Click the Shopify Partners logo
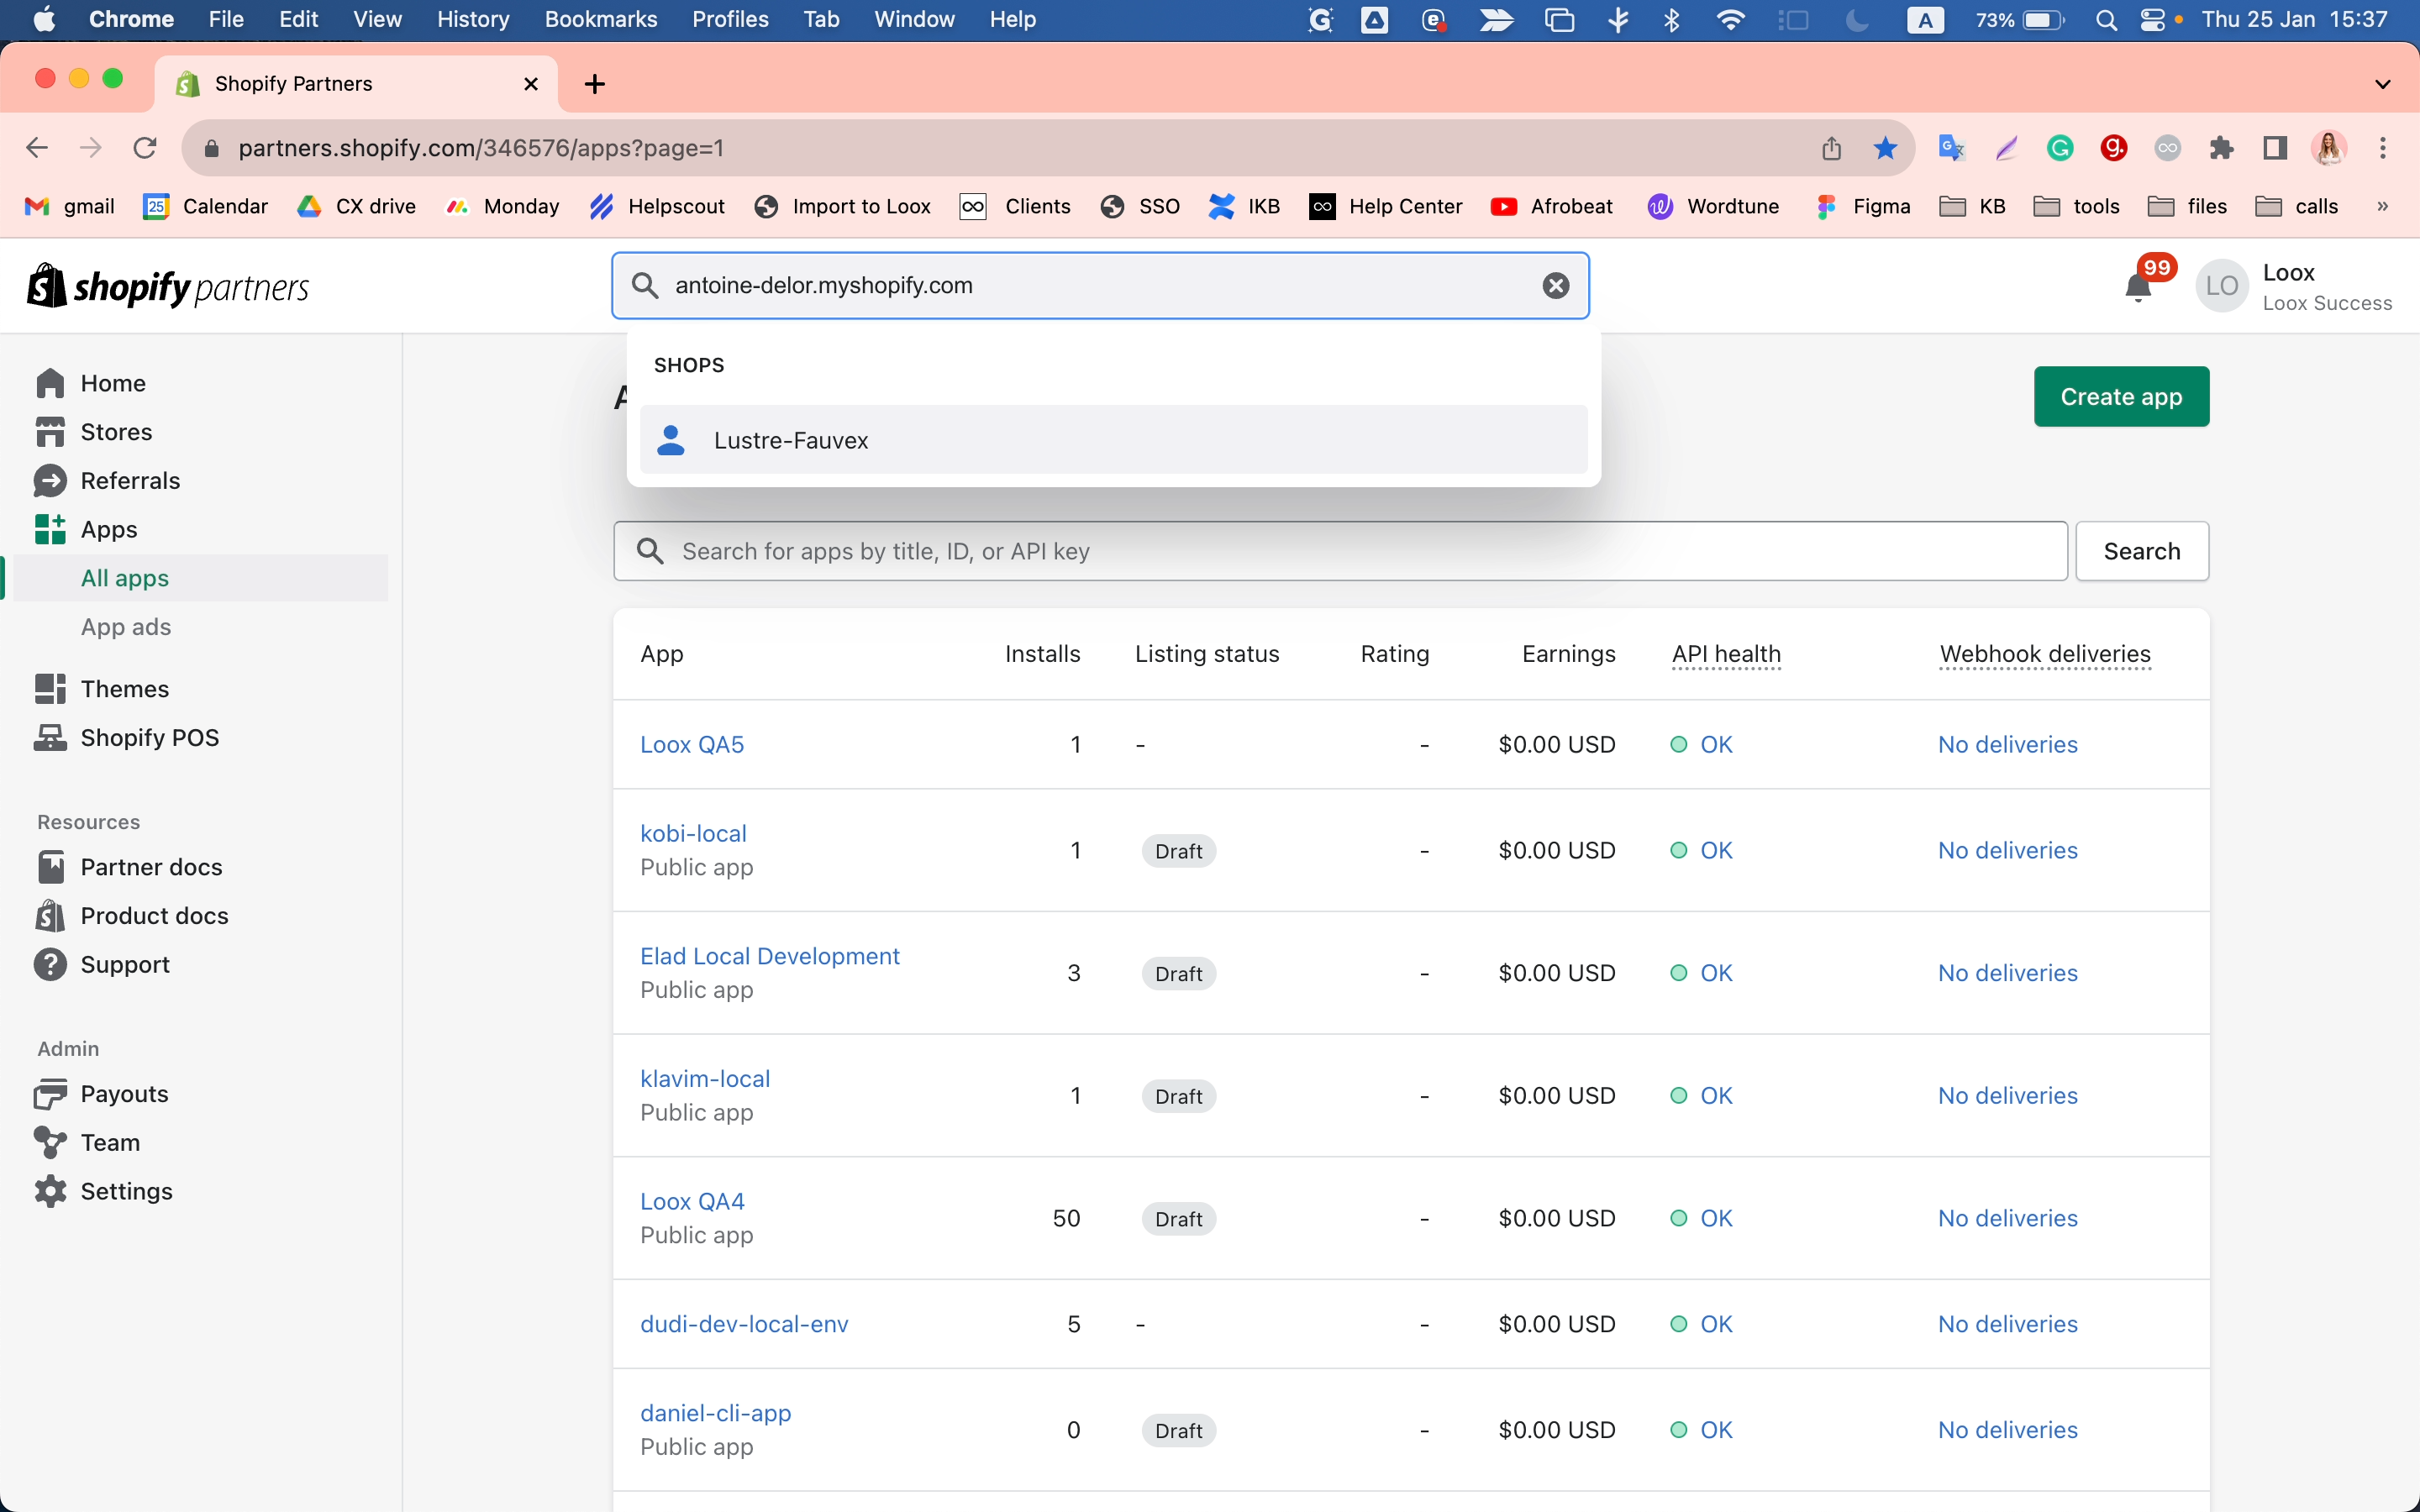The image size is (2420, 1512). click(167, 287)
